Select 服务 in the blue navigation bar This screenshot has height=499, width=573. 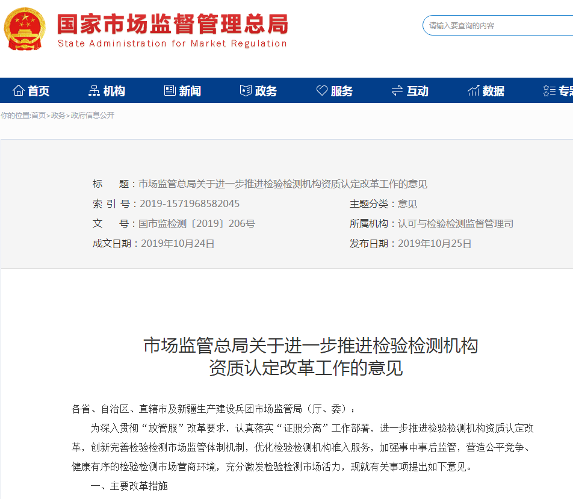coord(342,91)
